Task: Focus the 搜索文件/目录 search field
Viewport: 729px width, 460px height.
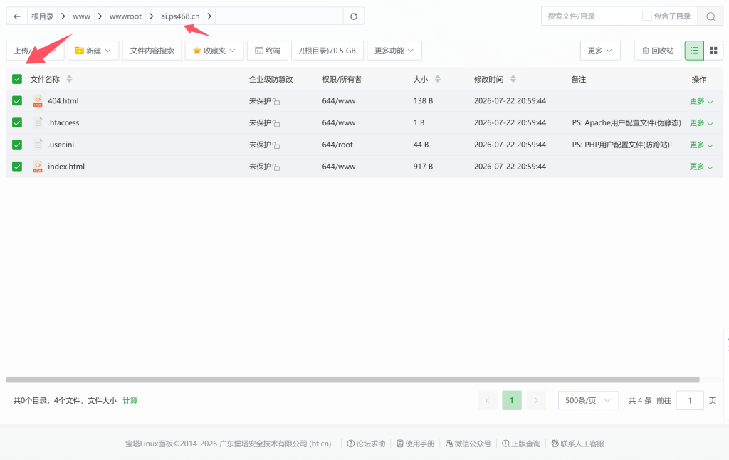Action: tap(590, 16)
